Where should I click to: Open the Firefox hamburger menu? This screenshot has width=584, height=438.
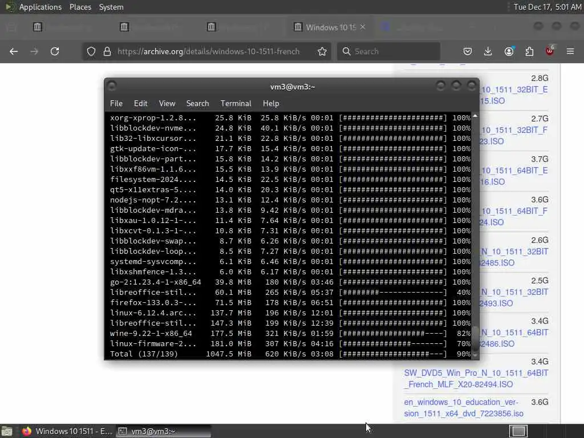pos(570,51)
